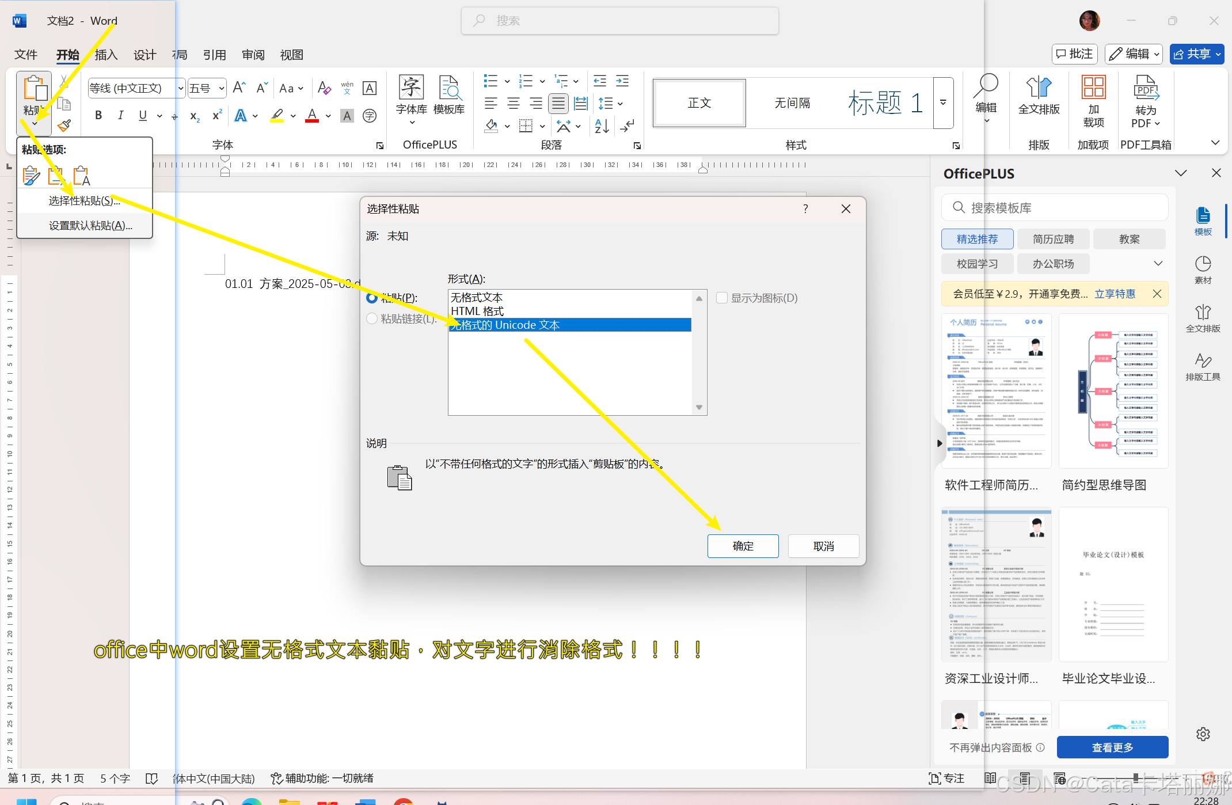Pick the red font color swatch
The image size is (1232, 805).
point(311,116)
